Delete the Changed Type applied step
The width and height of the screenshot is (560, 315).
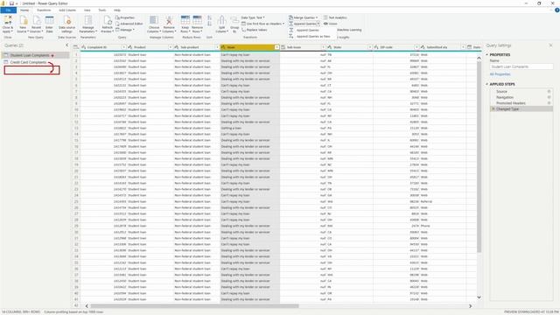493,108
